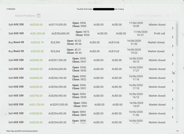
Task: Expand the Brent Oil 21:30 trade chevron
Action: [x=173, y=46]
